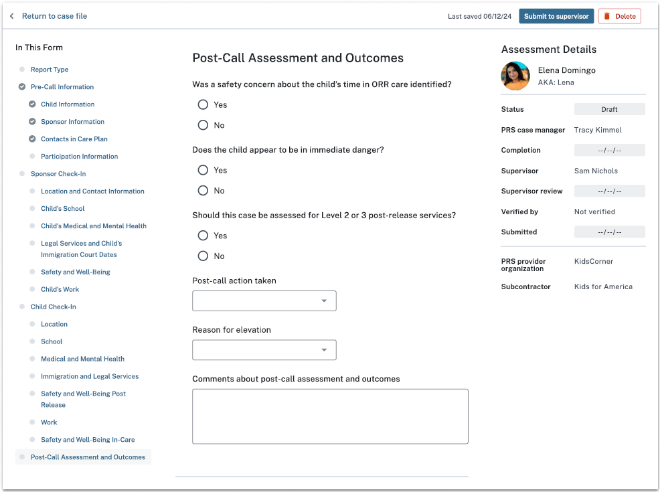
Task: Click the completed checkmark icon beside Pre-Call Information
Action: [22, 87]
